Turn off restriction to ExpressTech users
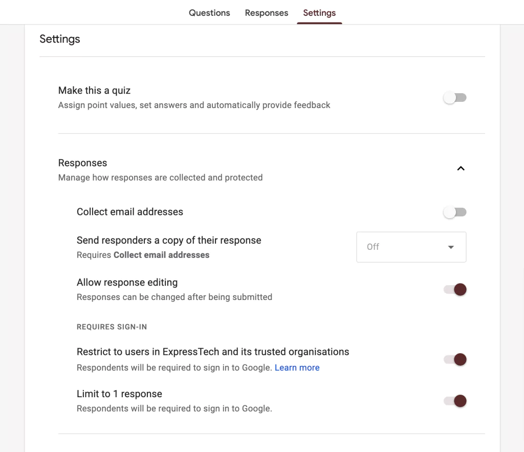Viewport: 524px width, 452px height. pos(455,359)
